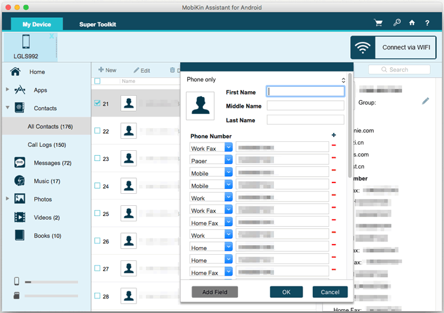The width and height of the screenshot is (444, 313).
Task: Click the key registration icon
Action: pos(396,22)
